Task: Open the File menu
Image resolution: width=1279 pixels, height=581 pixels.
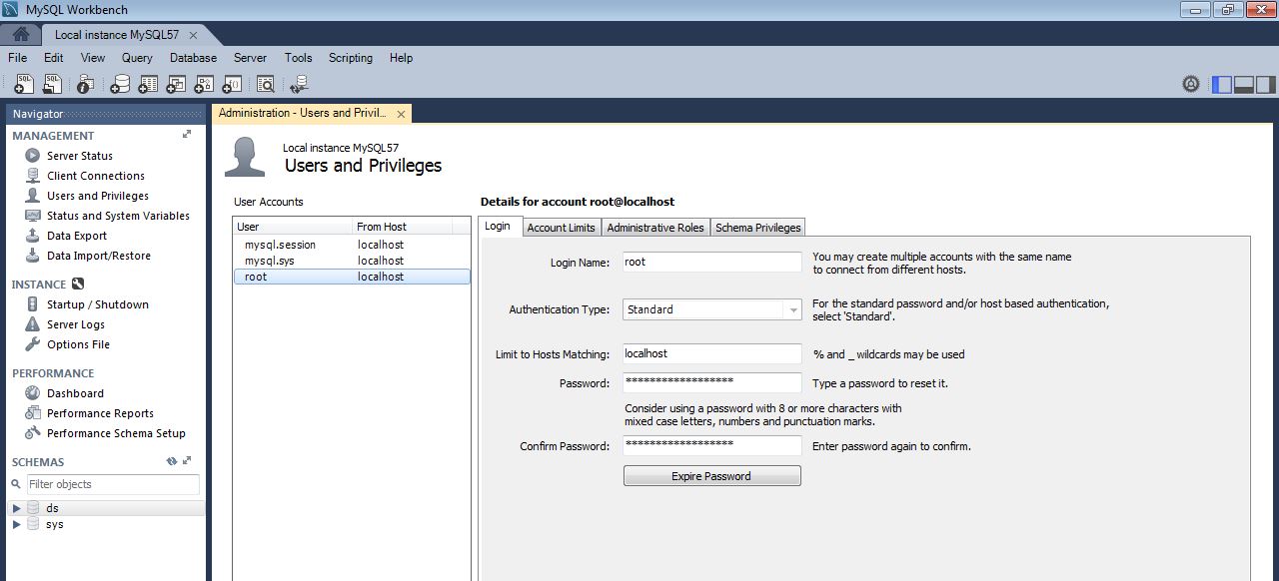Action: tap(17, 58)
